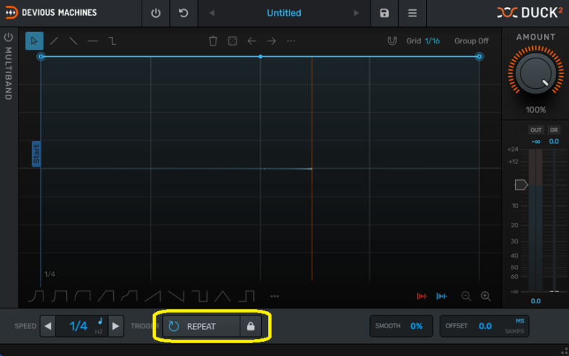This screenshot has height=356, width=569.
Task: Toggle the magnet snap to grid
Action: click(392, 41)
